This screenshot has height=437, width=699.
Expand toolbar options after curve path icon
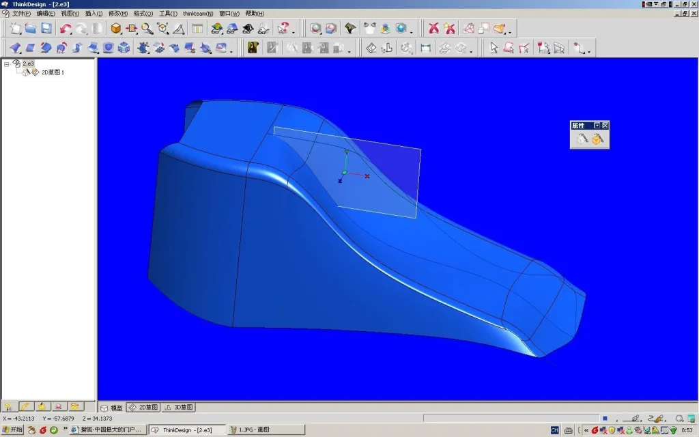tap(589, 51)
